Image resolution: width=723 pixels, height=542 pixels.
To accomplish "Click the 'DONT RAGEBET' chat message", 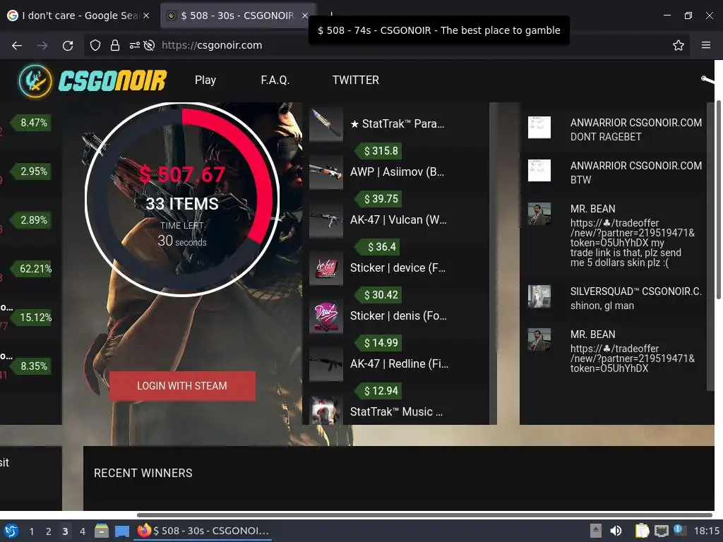I will pyautogui.click(x=605, y=137).
